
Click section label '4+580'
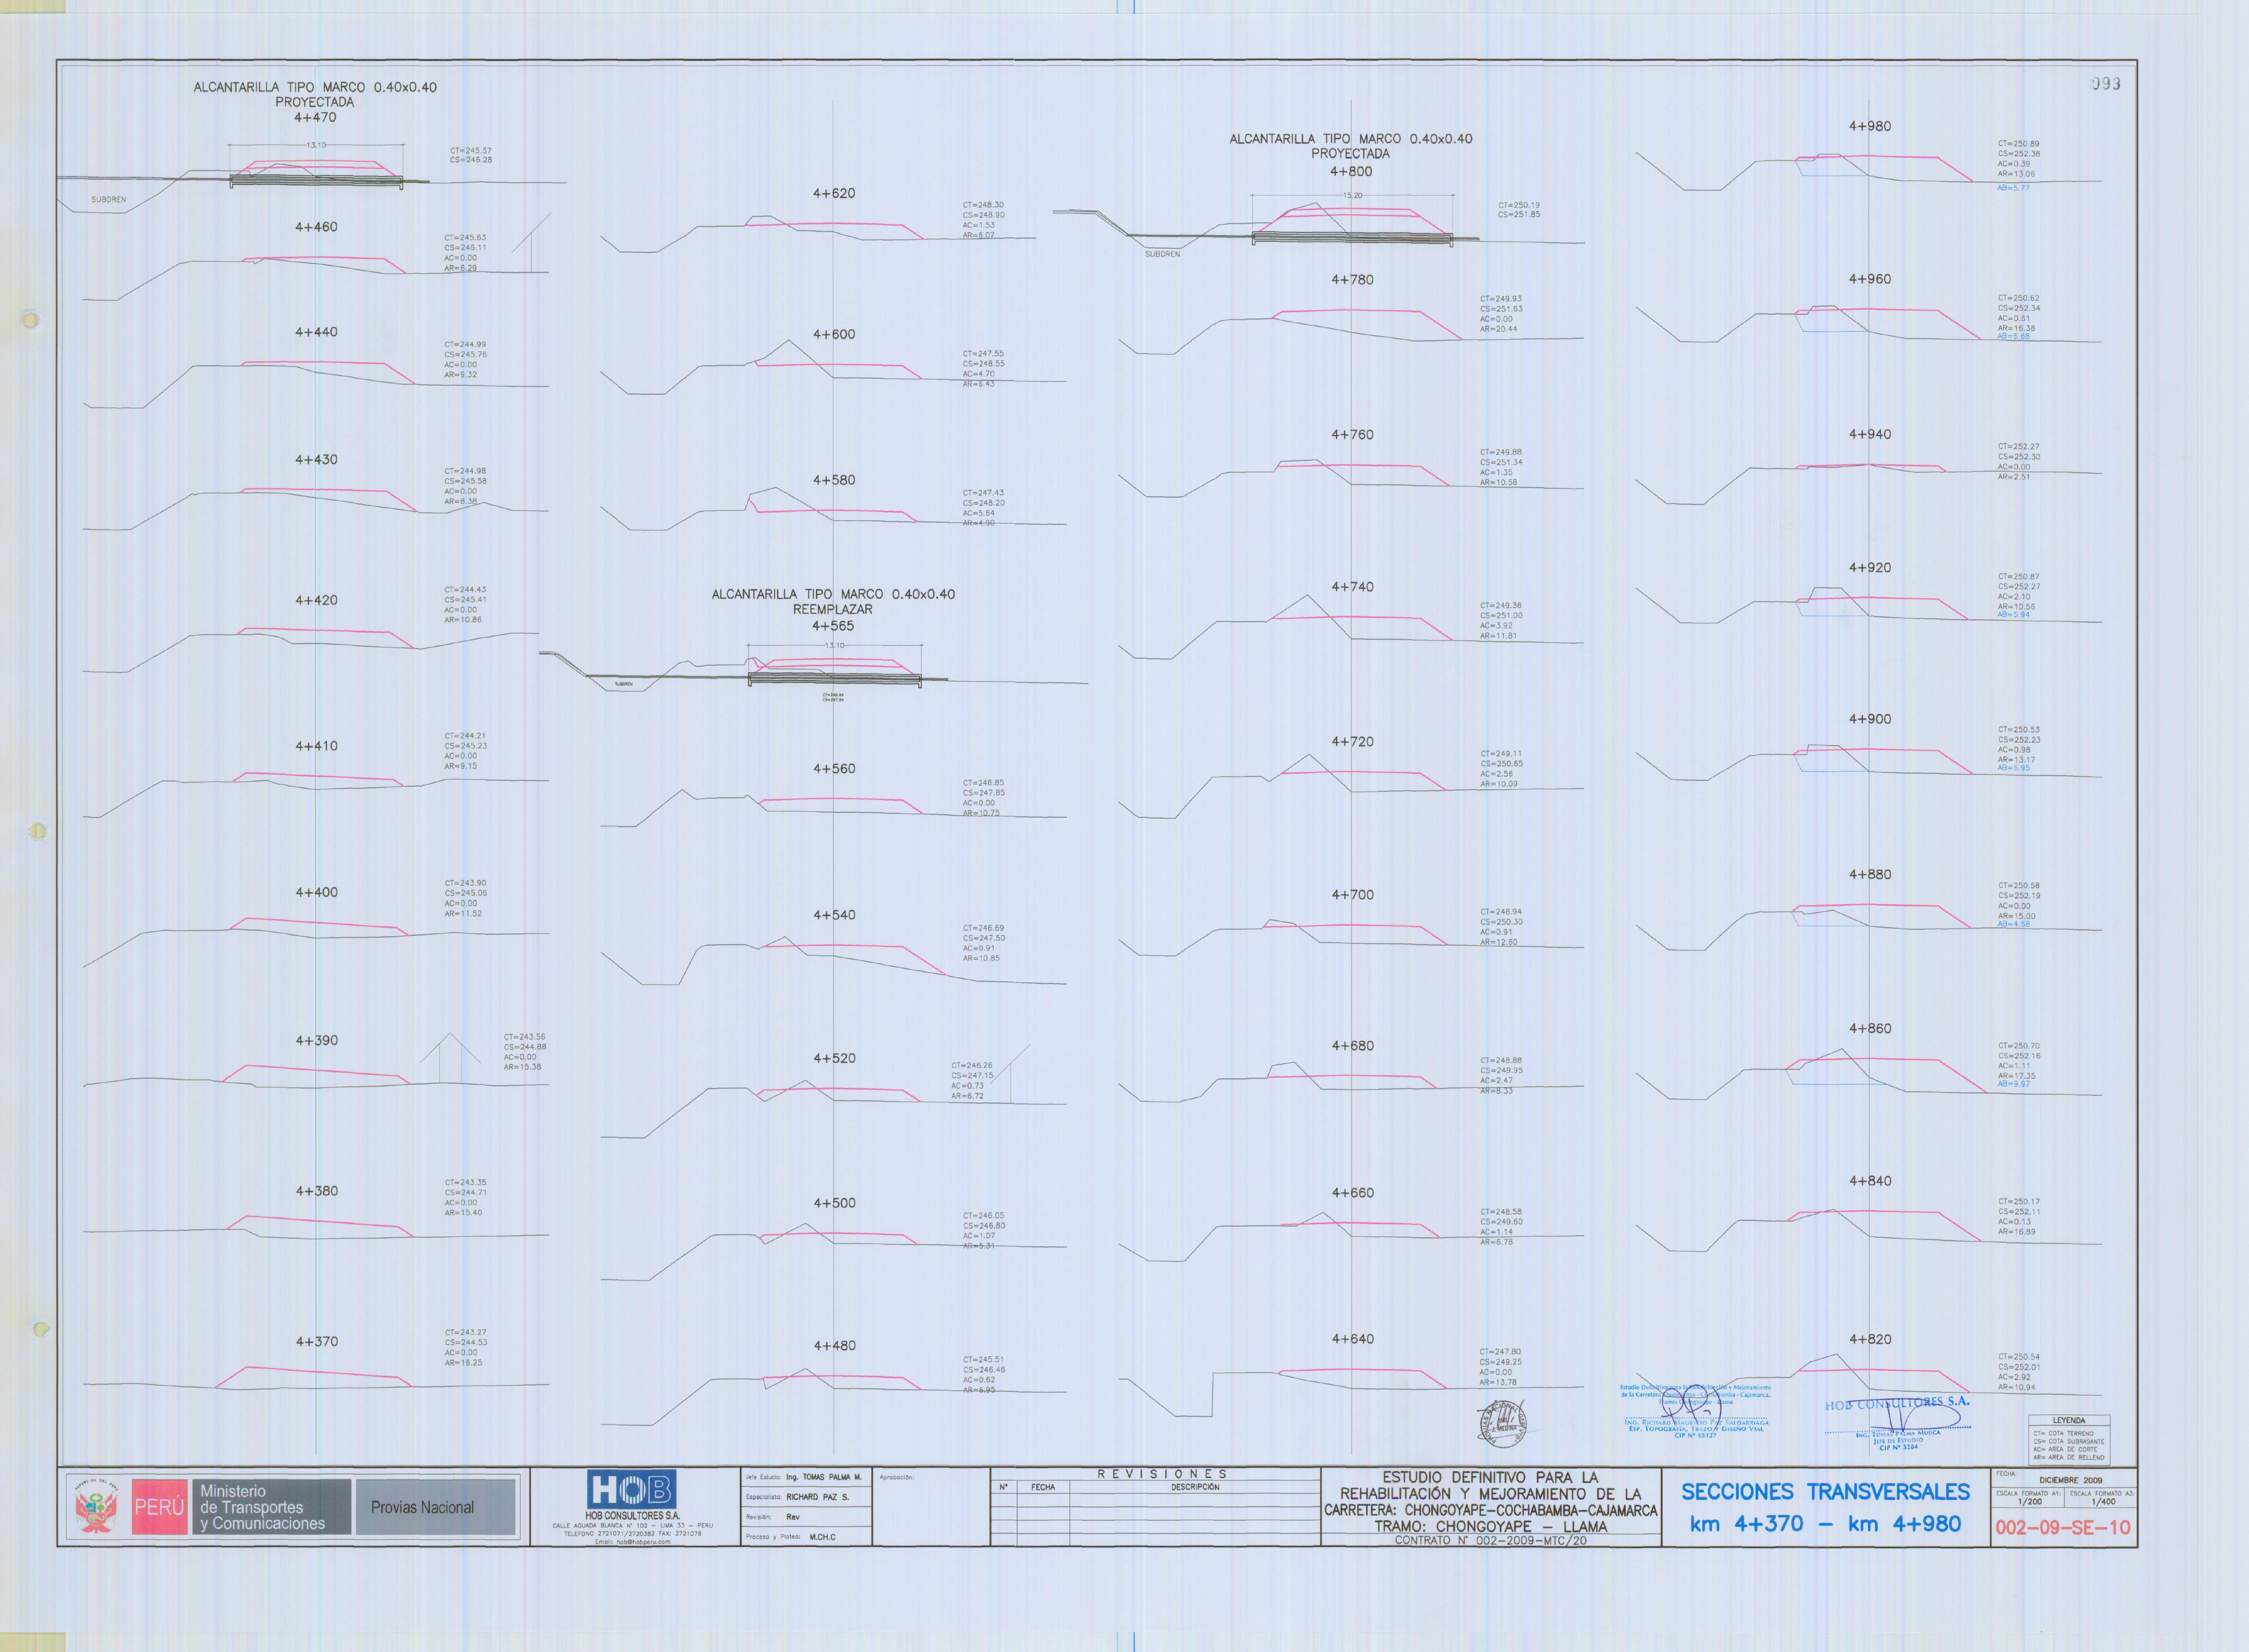click(x=834, y=480)
